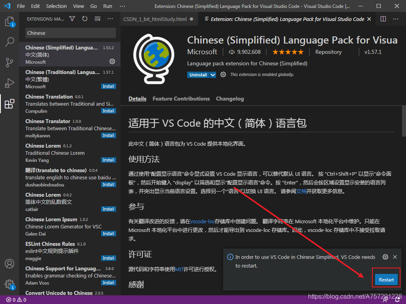
Task: Select the Extensions view icon
Action: [10, 104]
